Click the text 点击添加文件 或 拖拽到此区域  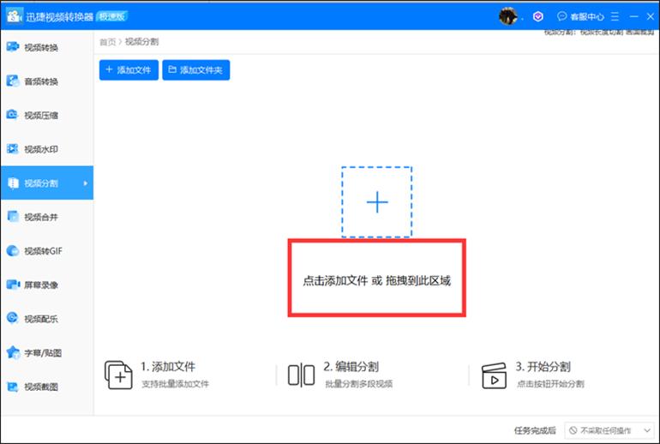[377, 280]
